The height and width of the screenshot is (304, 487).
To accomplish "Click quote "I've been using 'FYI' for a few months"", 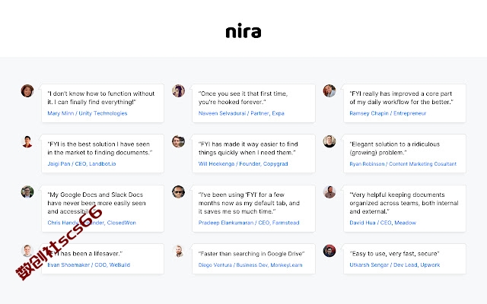I will (249, 203).
